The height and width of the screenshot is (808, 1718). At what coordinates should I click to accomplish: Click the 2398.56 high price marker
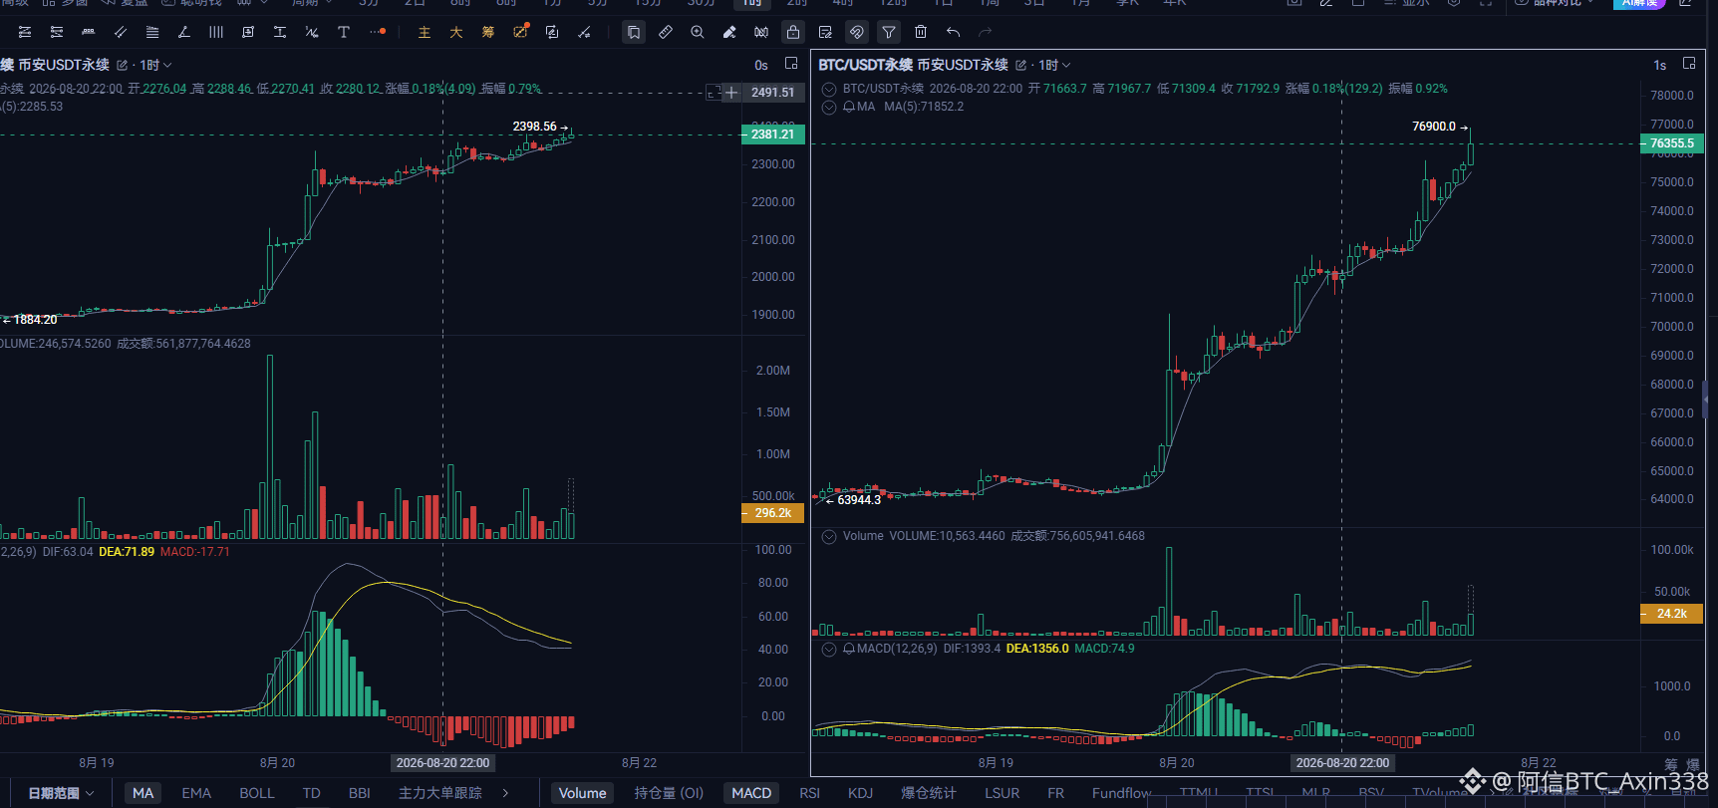[x=540, y=127]
